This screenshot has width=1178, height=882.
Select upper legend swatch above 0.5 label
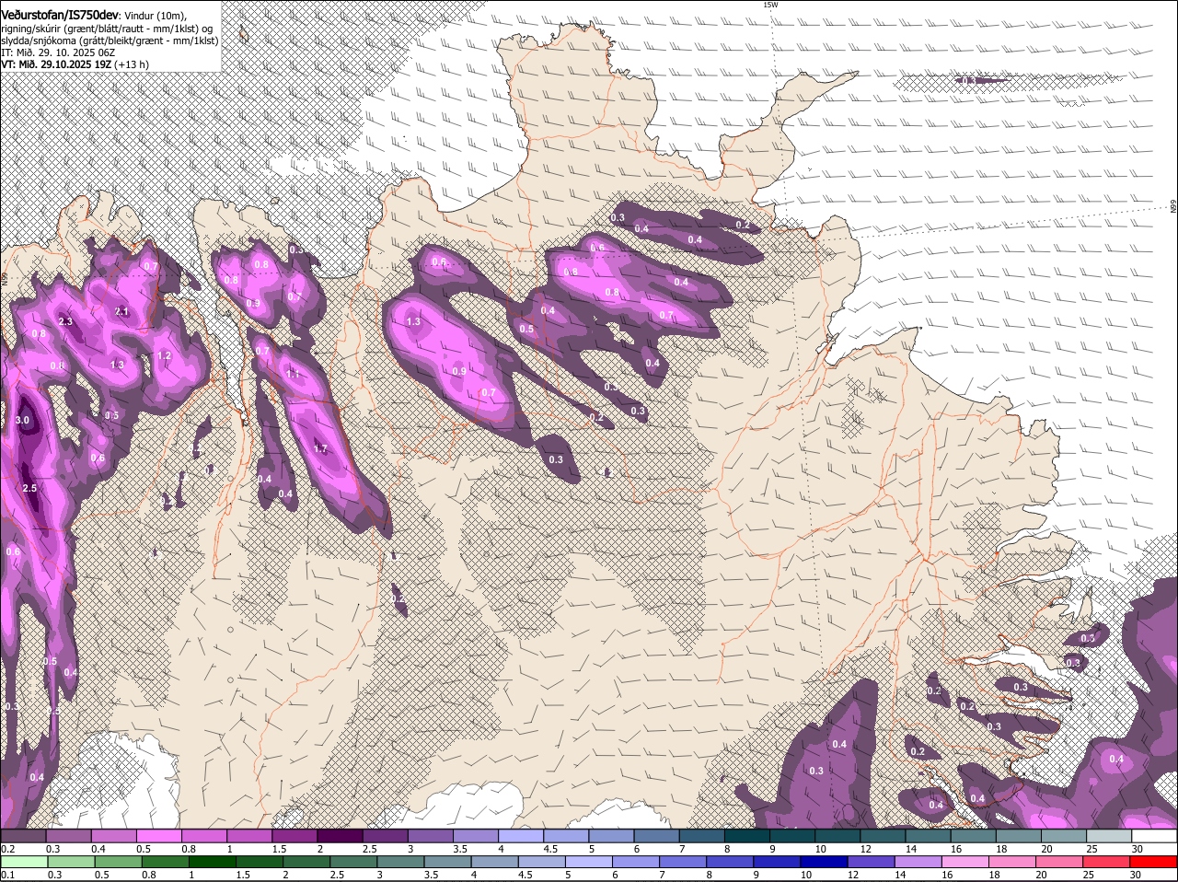(x=158, y=836)
